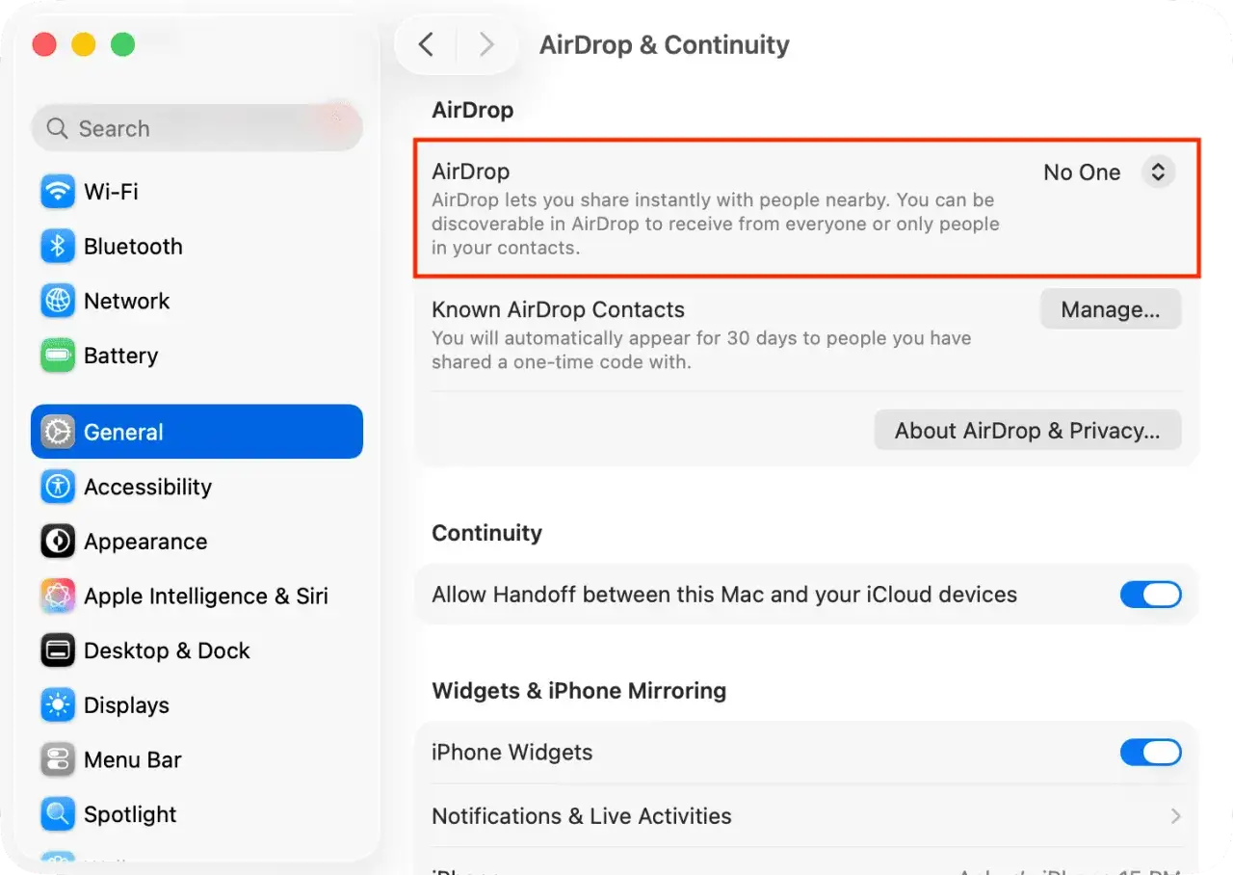Click the Bluetooth icon in sidebar
Viewport: 1233px width, 875px height.
tap(58, 247)
